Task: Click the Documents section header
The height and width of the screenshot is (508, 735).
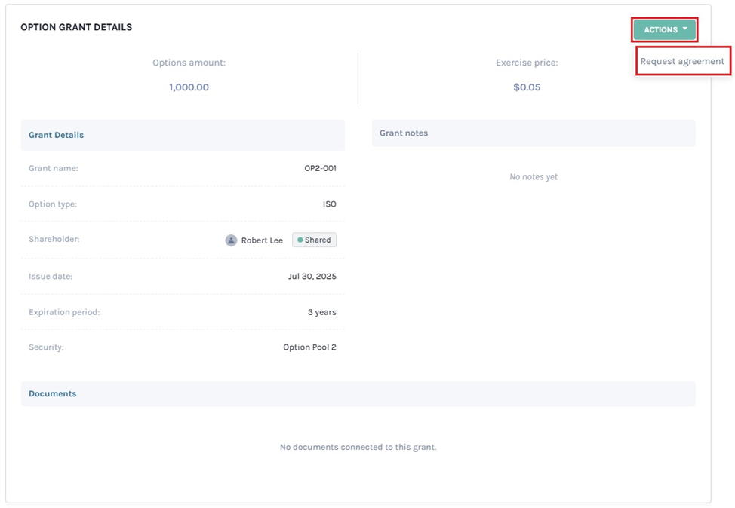Action: pos(53,394)
